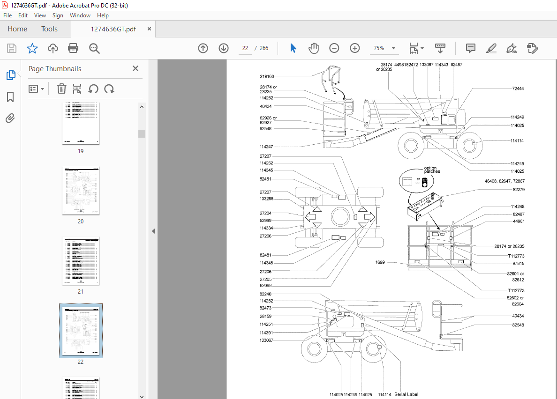Go to next page arrow
This screenshot has width=557, height=399.
tap(224, 48)
